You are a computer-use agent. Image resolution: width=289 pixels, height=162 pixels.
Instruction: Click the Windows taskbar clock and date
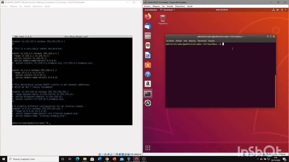[x=275, y=159]
